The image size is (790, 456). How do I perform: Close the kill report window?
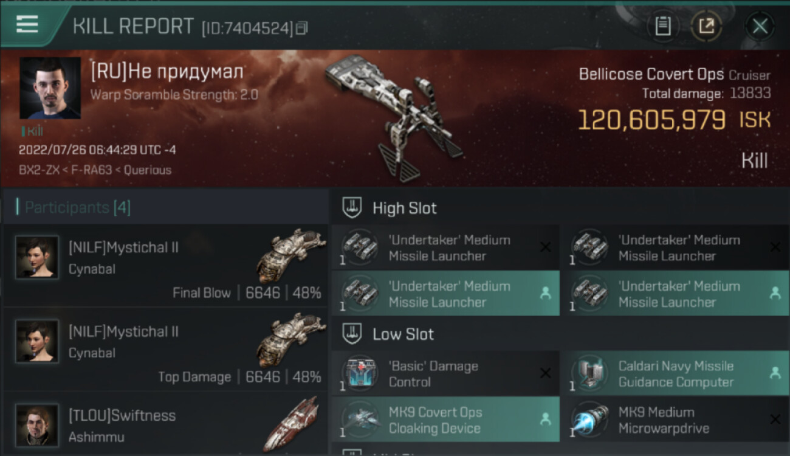(760, 26)
